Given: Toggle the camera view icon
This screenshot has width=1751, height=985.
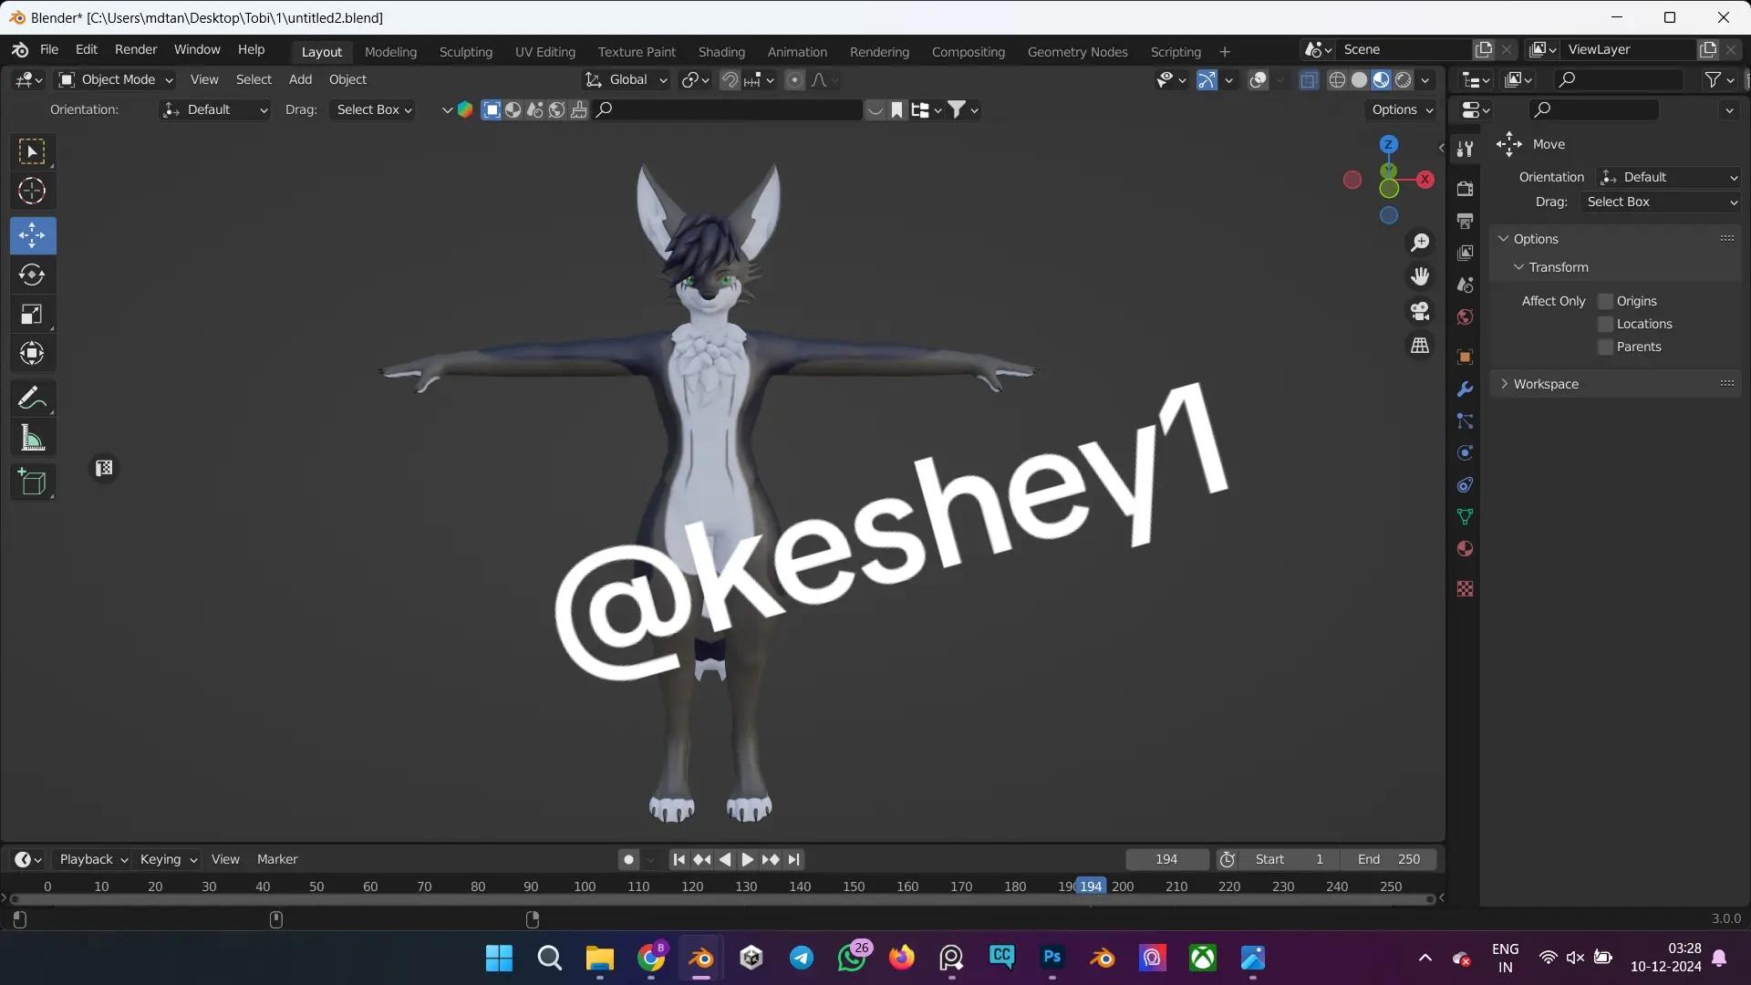Looking at the screenshot, I should 1420,311.
